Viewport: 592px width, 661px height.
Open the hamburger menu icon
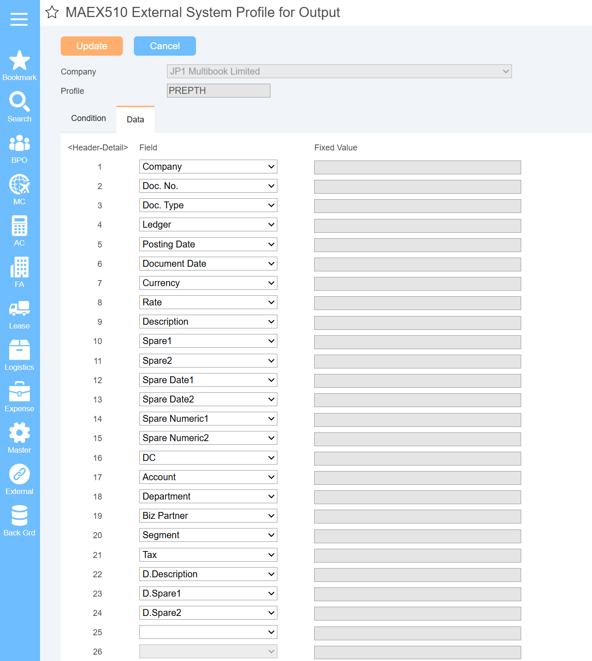pos(19,19)
